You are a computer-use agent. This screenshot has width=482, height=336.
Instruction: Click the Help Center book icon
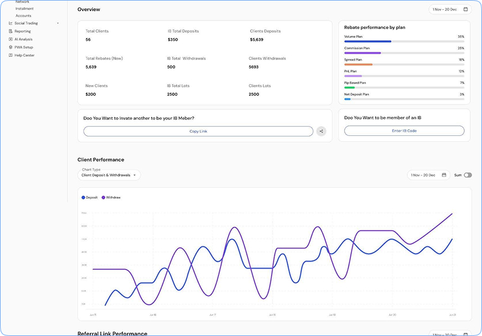(11, 56)
